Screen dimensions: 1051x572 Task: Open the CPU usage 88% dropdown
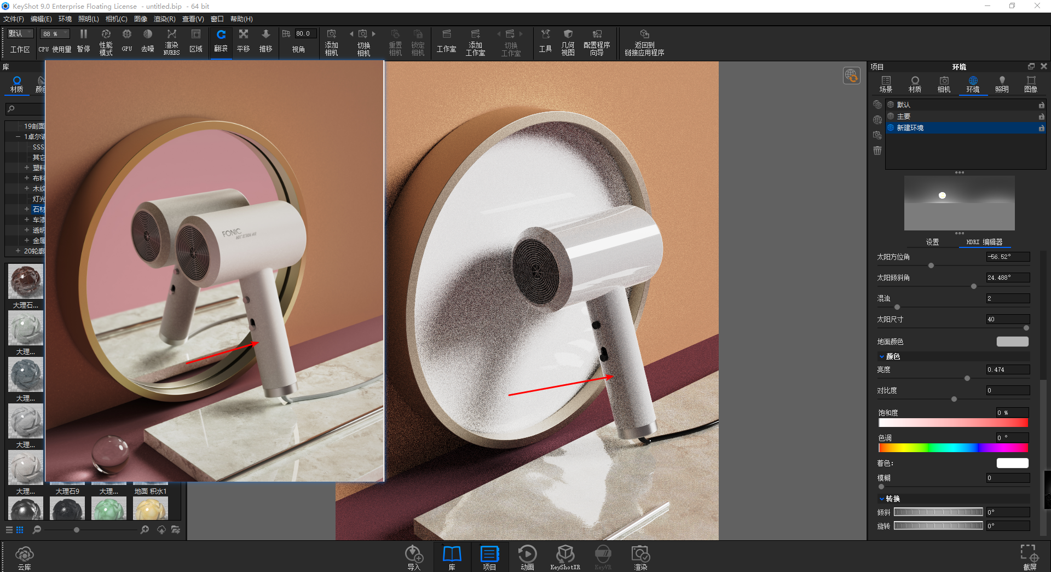click(55, 33)
